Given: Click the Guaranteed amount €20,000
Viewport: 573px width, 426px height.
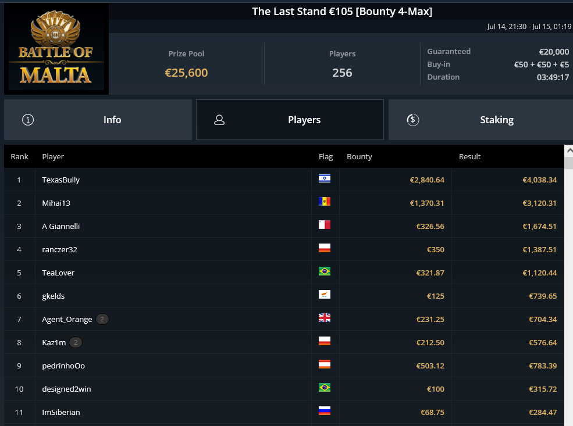Looking at the screenshot, I should point(554,52).
